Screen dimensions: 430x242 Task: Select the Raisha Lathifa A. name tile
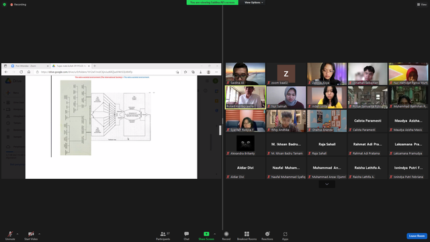point(368,168)
